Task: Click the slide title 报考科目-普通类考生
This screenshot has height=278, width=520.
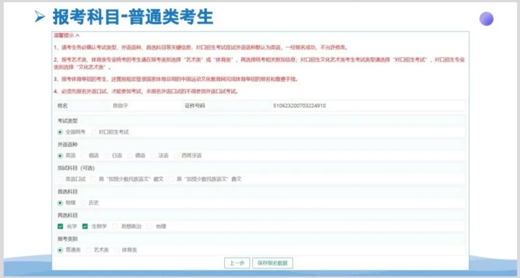Action: point(133,17)
